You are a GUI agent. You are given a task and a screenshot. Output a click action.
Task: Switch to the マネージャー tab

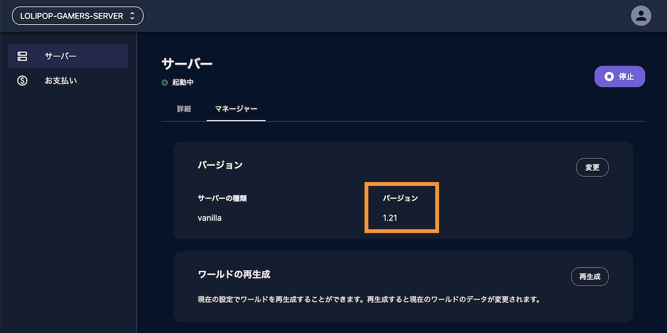coord(236,110)
